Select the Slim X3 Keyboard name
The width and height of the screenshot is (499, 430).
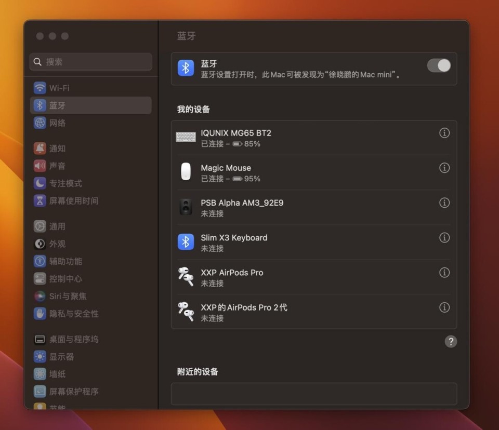point(234,238)
